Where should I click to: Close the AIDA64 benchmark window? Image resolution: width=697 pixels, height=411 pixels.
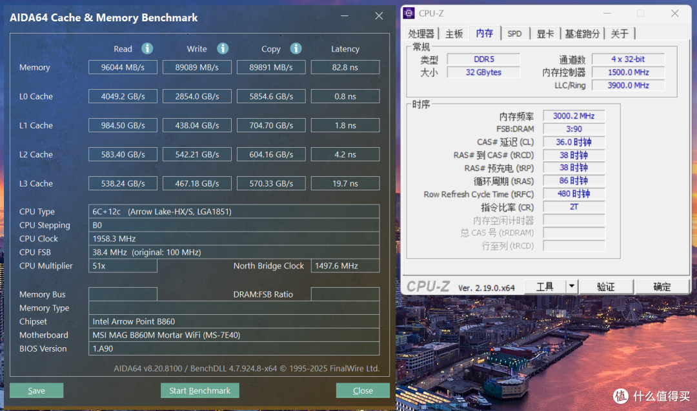tap(379, 16)
